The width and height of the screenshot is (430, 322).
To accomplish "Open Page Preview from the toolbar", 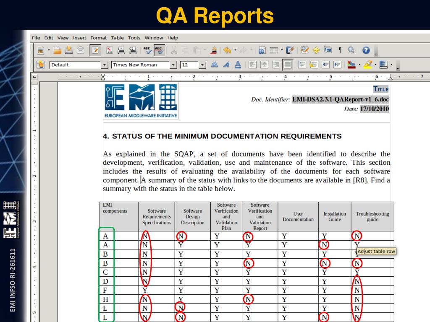I will [x=133, y=50].
